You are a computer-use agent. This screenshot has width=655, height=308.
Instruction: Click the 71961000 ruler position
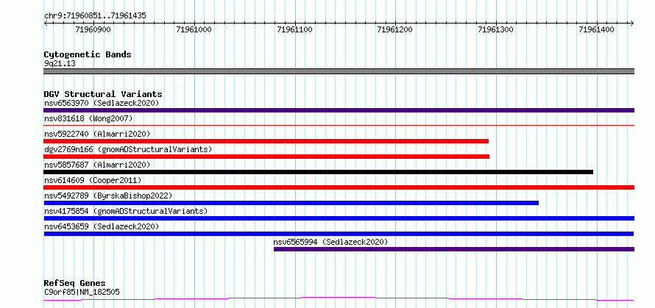pos(194,29)
